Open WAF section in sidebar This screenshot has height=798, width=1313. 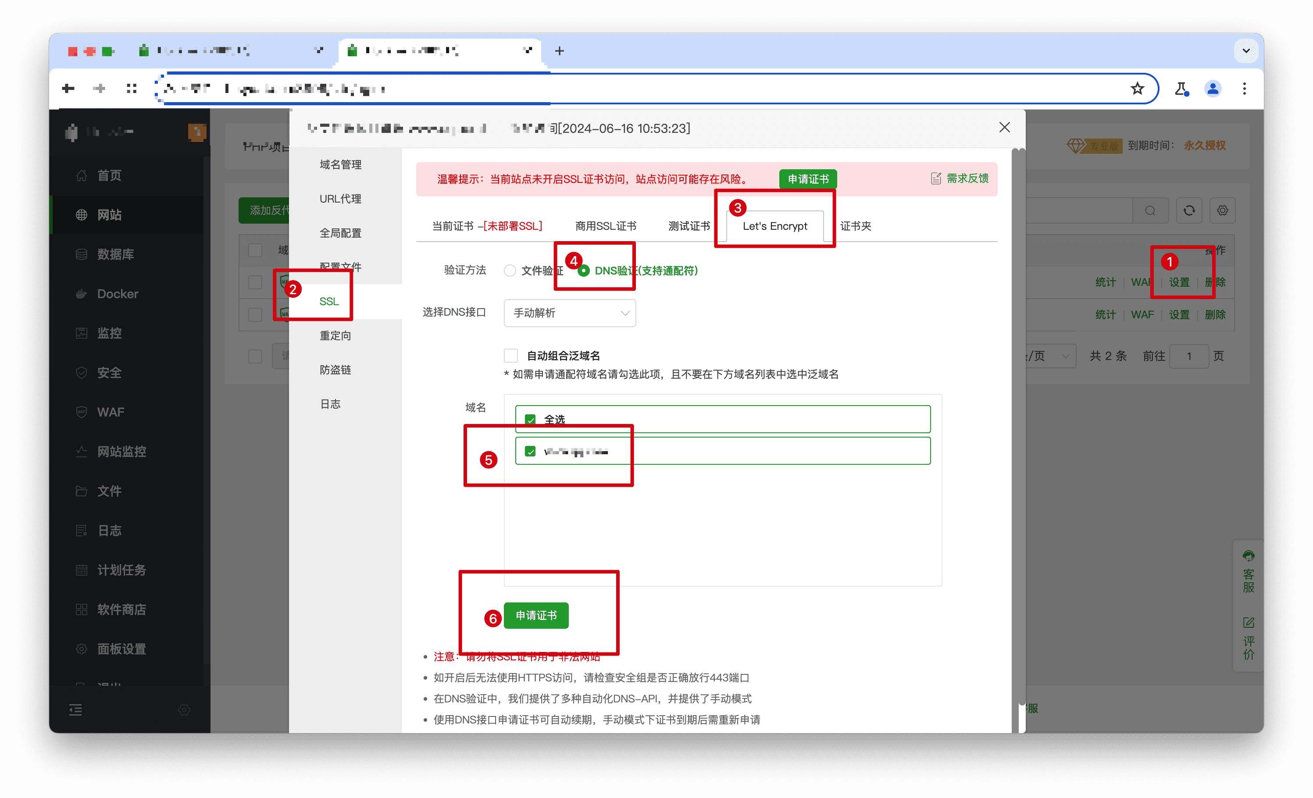coord(111,412)
